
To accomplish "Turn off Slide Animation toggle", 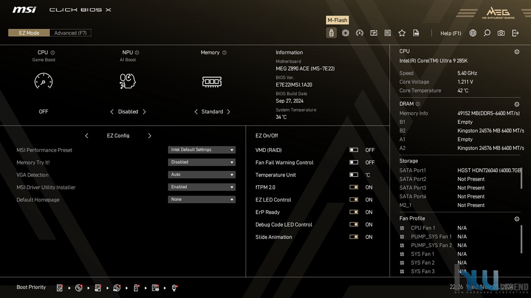I will [354, 237].
